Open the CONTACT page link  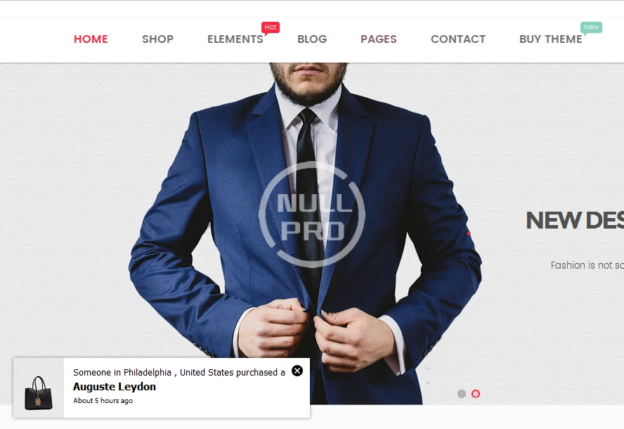coord(458,39)
